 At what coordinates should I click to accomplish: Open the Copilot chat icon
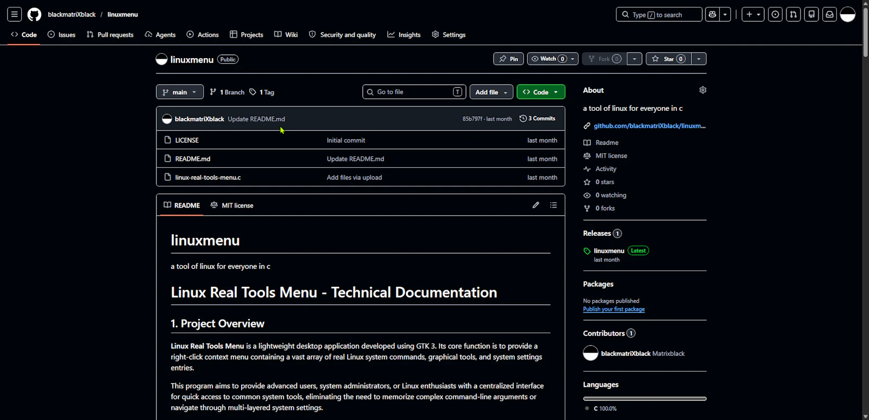(713, 15)
